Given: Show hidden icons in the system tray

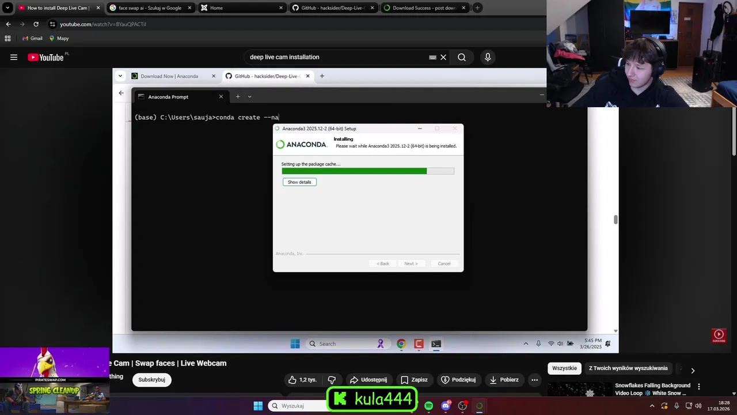Looking at the screenshot, I should [652, 406].
